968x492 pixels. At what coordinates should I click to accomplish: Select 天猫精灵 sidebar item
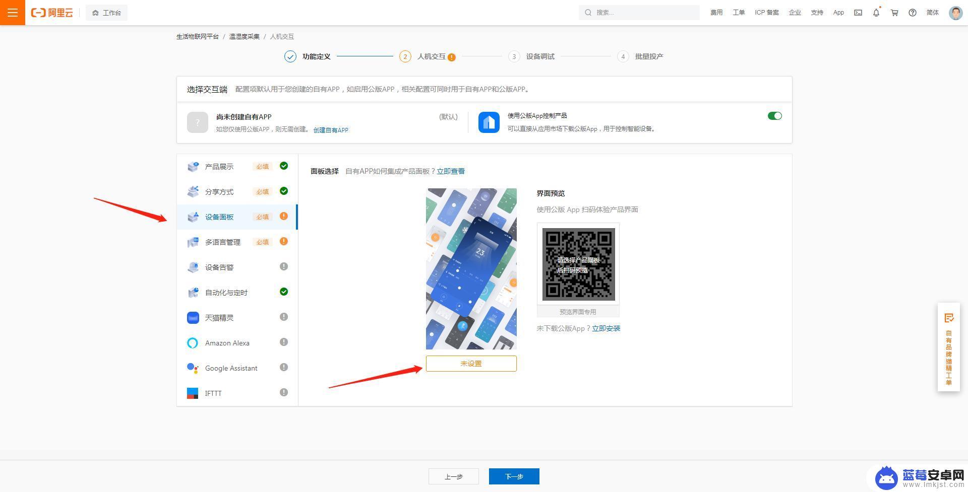[237, 318]
